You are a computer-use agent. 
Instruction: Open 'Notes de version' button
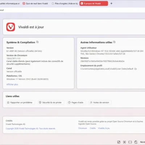point(100,103)
